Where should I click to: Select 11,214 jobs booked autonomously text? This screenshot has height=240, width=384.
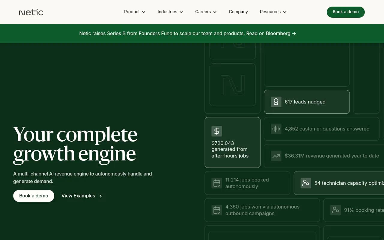(247, 183)
